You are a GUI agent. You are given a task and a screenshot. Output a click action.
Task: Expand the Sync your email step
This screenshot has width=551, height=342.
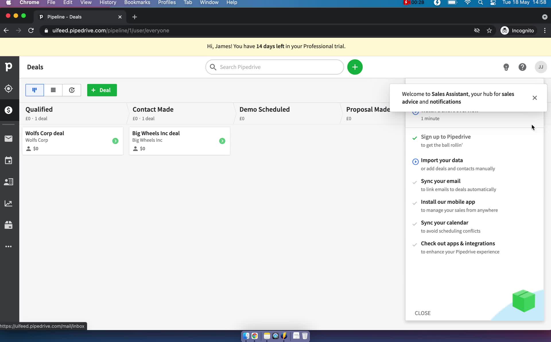coord(441,181)
